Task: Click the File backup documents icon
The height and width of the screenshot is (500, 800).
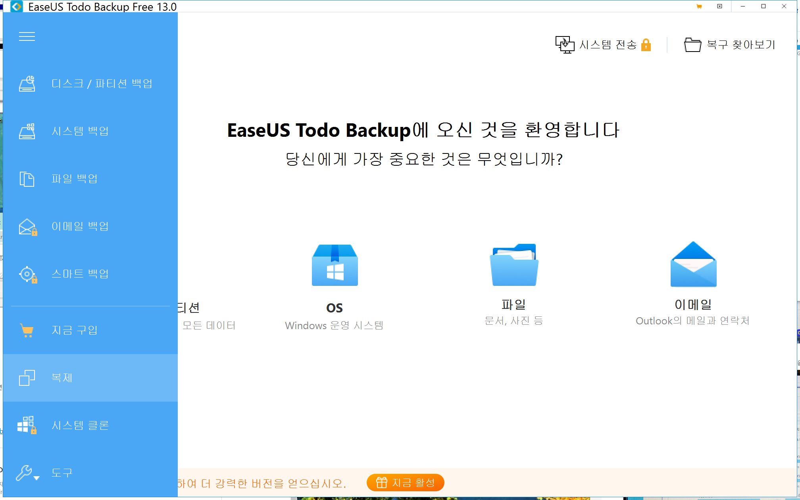Action: 27,179
